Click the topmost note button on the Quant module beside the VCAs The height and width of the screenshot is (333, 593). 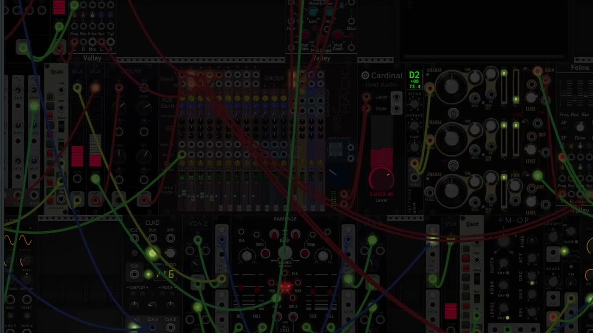(50, 97)
